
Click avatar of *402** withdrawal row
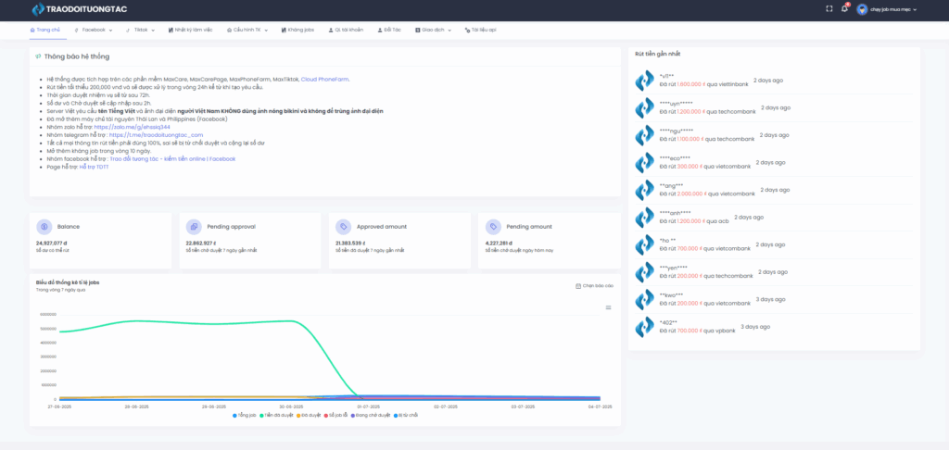click(645, 327)
